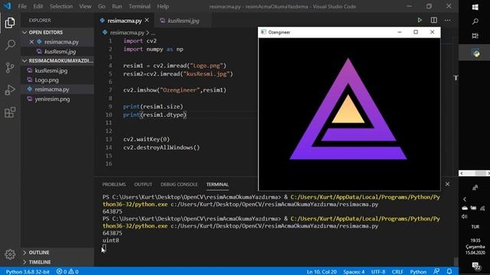Open notifications bell in status bar
Image resolution: width=490 pixels, height=275 pixels.
click(x=449, y=272)
